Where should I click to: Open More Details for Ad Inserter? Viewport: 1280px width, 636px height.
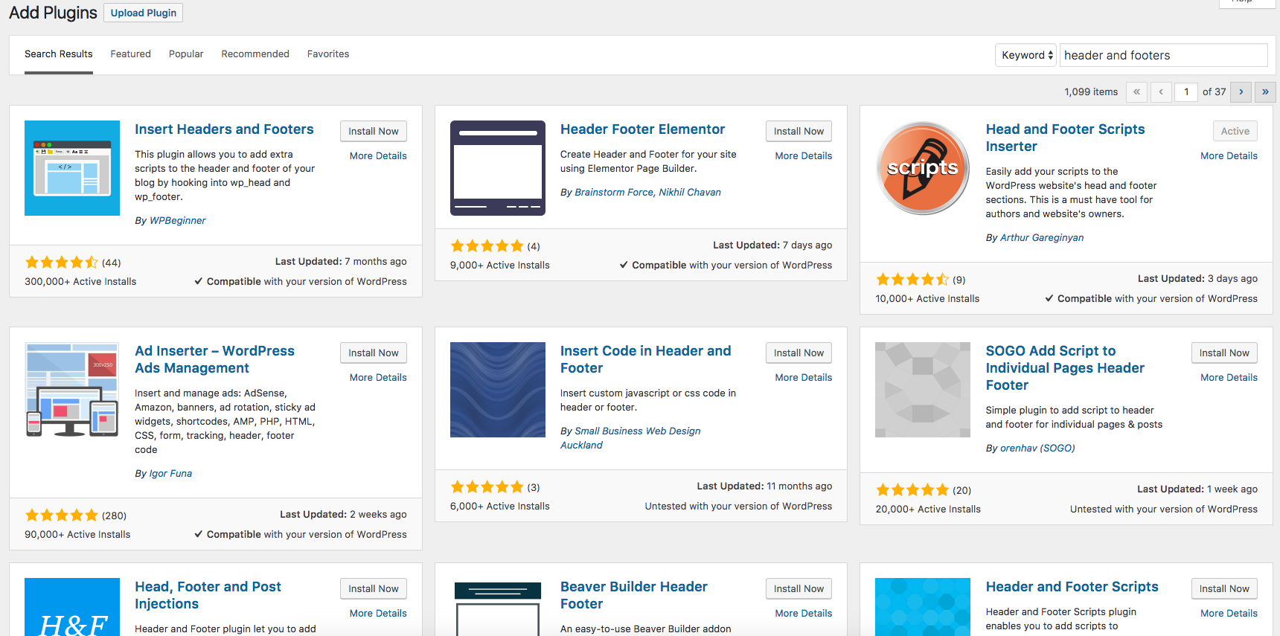(378, 378)
